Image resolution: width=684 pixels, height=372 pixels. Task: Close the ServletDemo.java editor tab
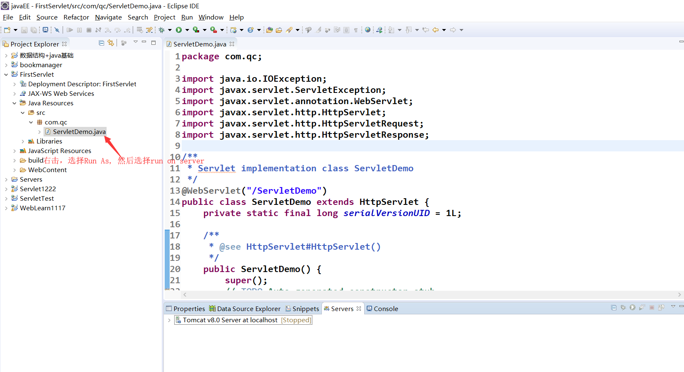coord(232,44)
